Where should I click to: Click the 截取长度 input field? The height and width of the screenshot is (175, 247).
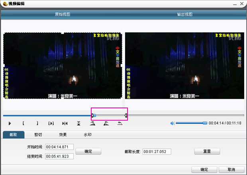157,151
